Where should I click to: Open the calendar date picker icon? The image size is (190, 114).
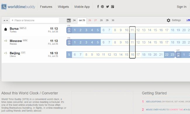point(69,20)
